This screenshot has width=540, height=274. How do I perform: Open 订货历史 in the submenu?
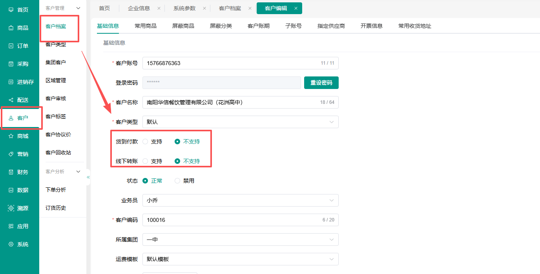coord(56,208)
